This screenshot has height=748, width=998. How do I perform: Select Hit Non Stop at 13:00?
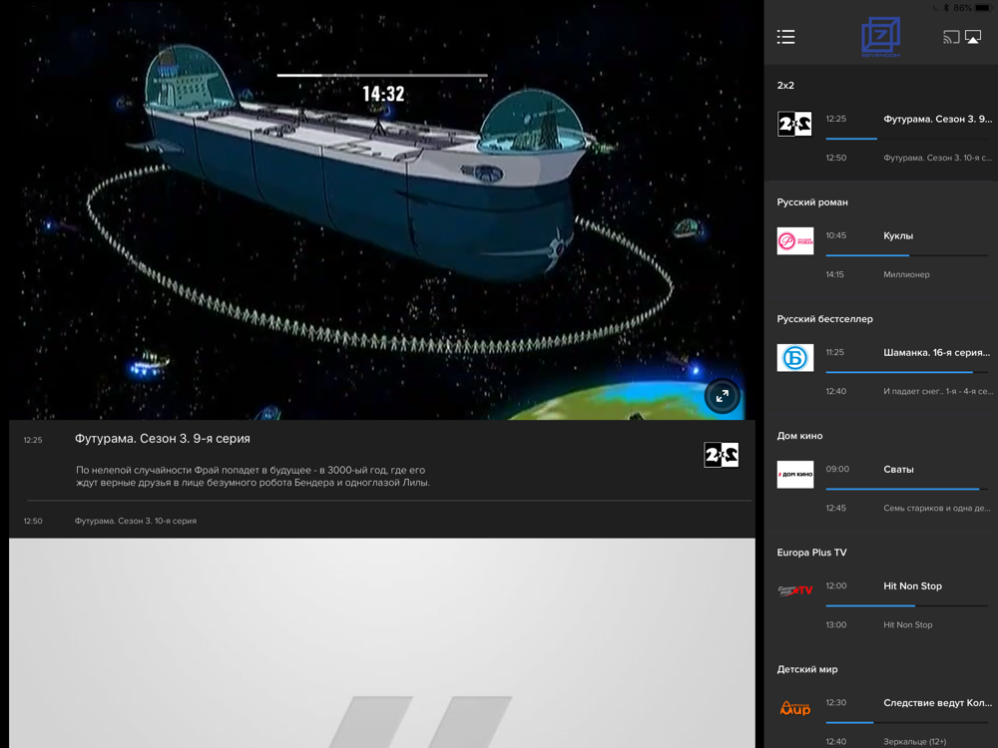tap(907, 624)
